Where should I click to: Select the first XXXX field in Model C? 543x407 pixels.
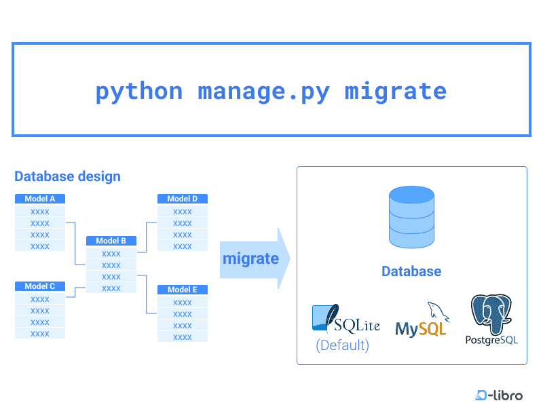tap(39, 298)
